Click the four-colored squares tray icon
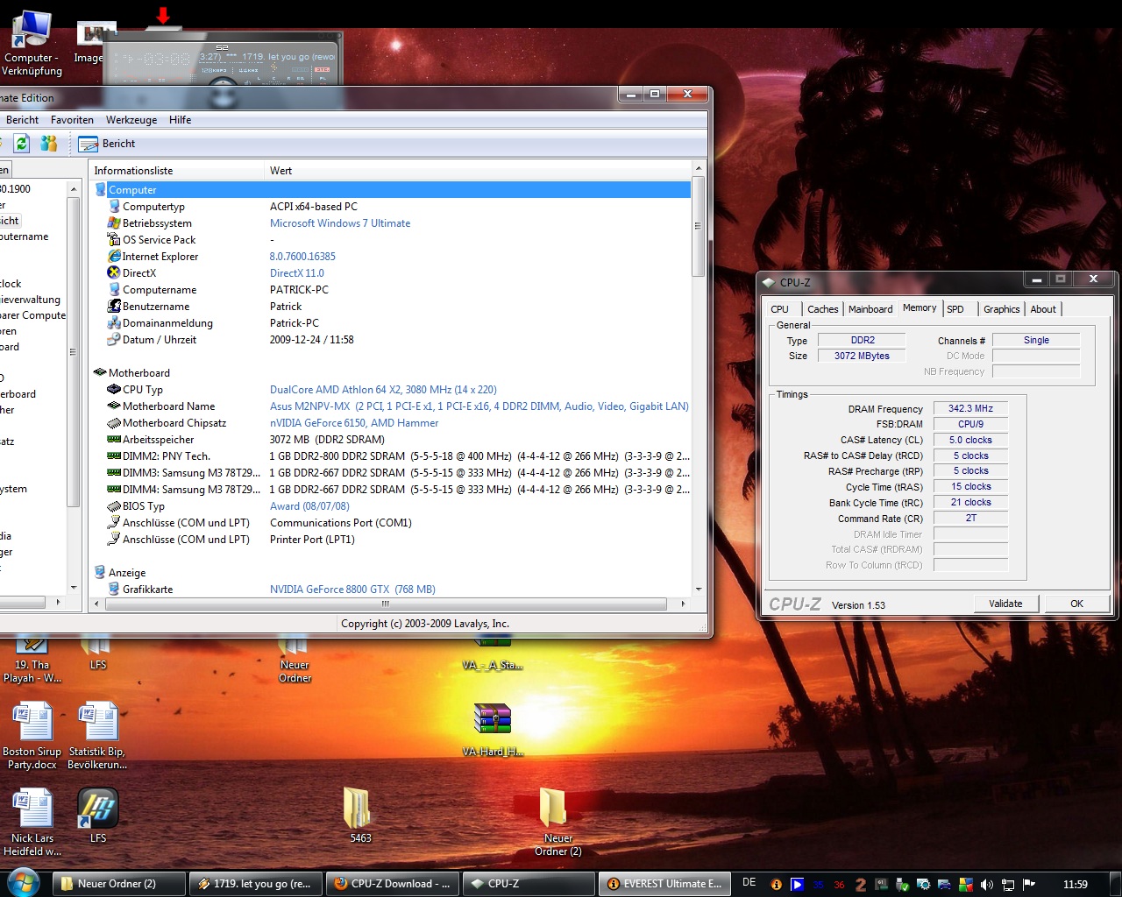1122x897 pixels. point(966,885)
